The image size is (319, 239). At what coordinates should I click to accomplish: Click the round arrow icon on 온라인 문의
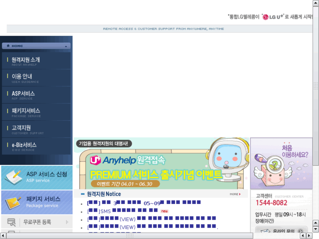click(301, 231)
